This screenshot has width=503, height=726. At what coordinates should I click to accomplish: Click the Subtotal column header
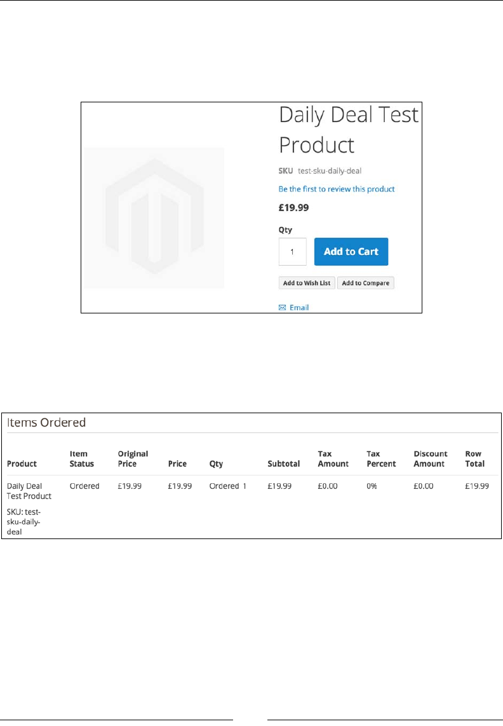point(283,464)
